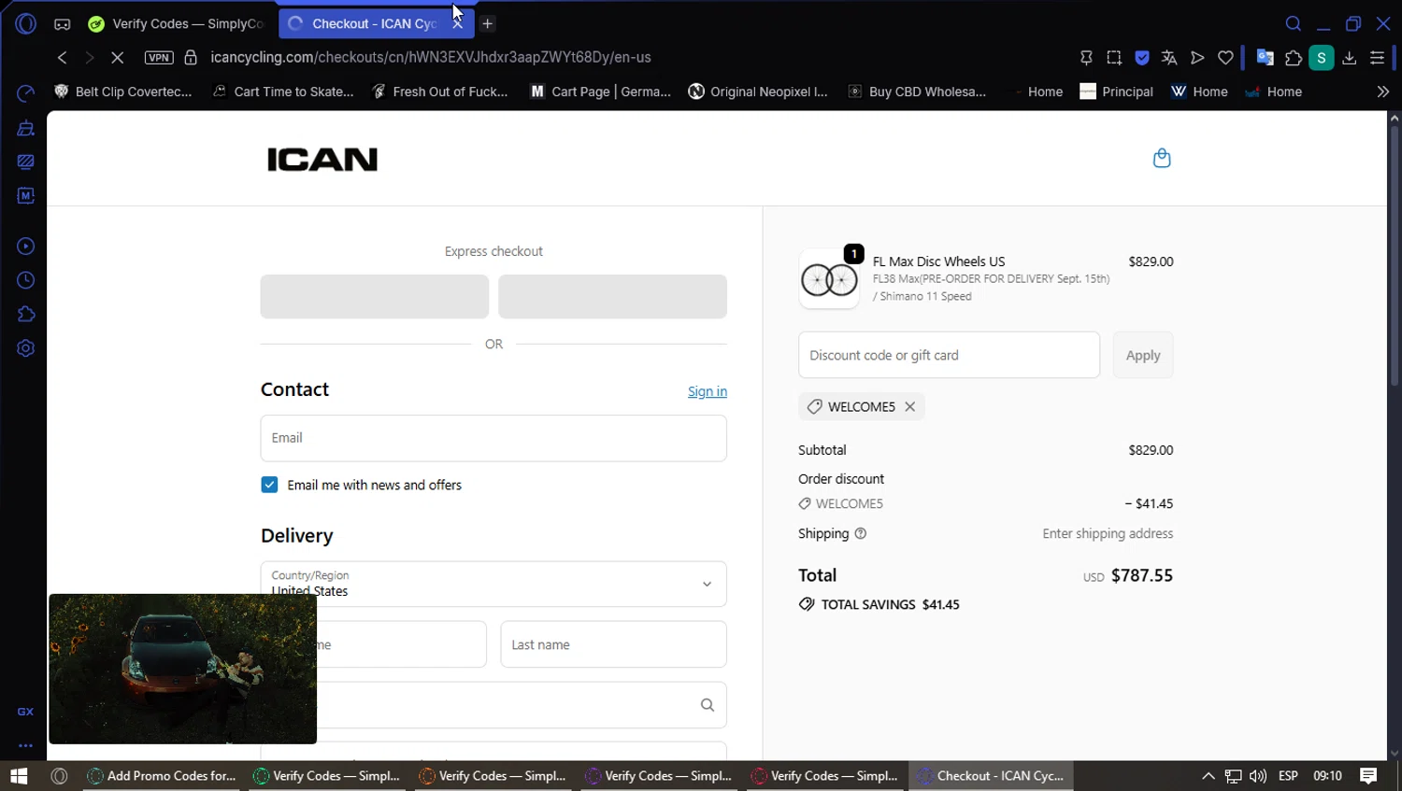Open the Windows Start menu
This screenshot has height=791, width=1402.
pos(19,776)
